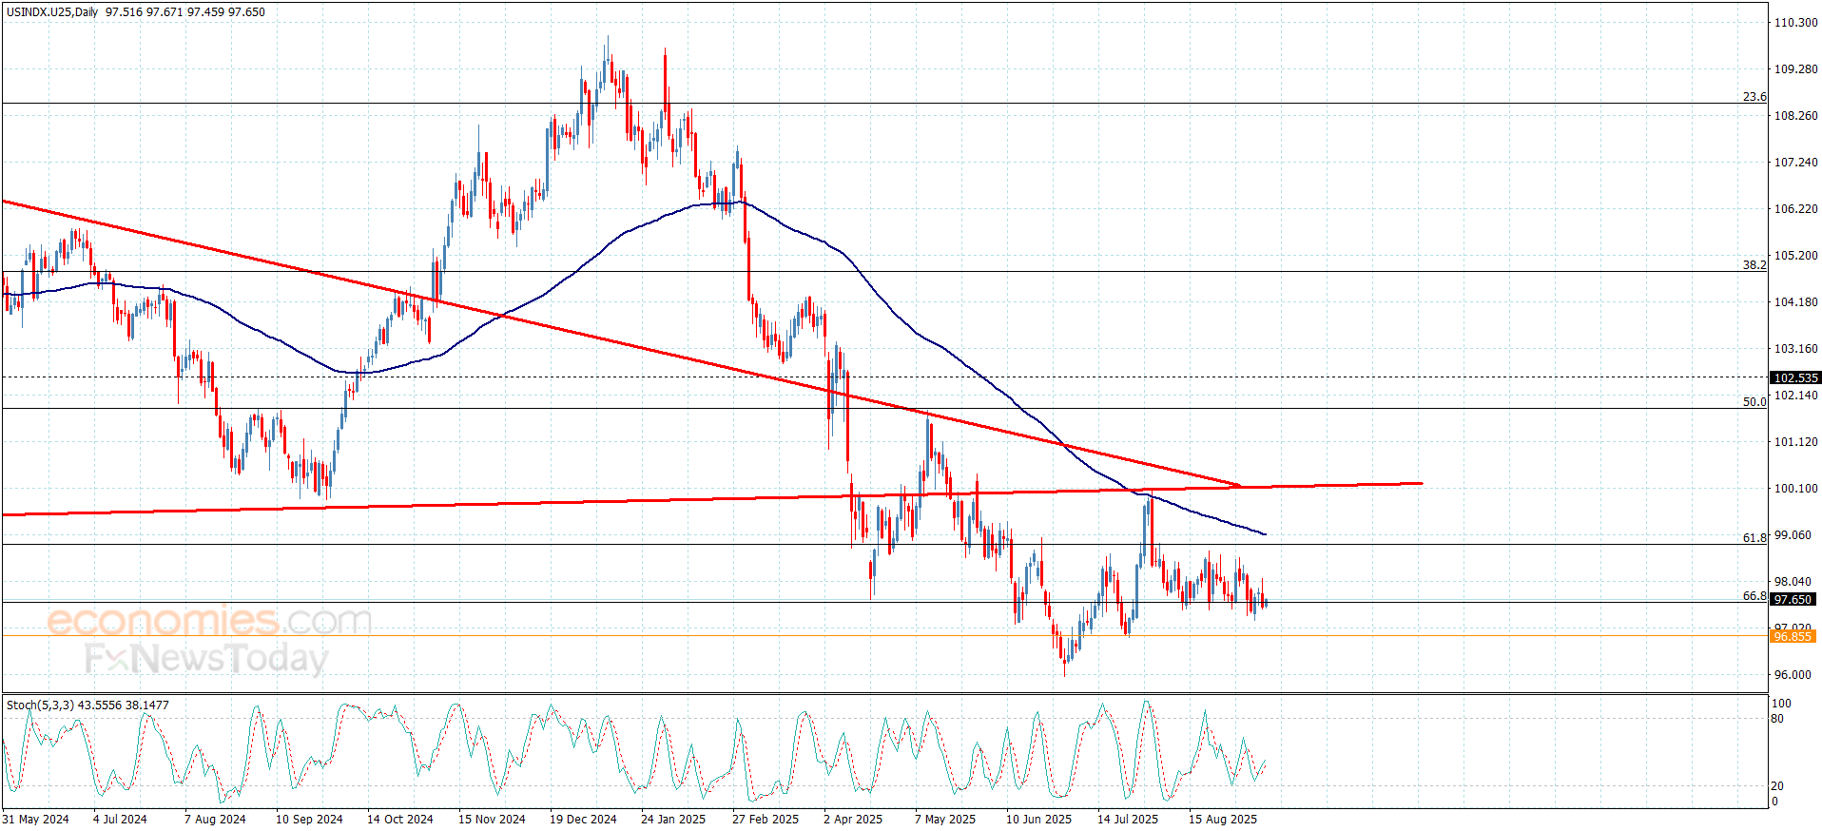Click the FxNewsToday watermark text
This screenshot has width=1822, height=831.
click(x=206, y=658)
